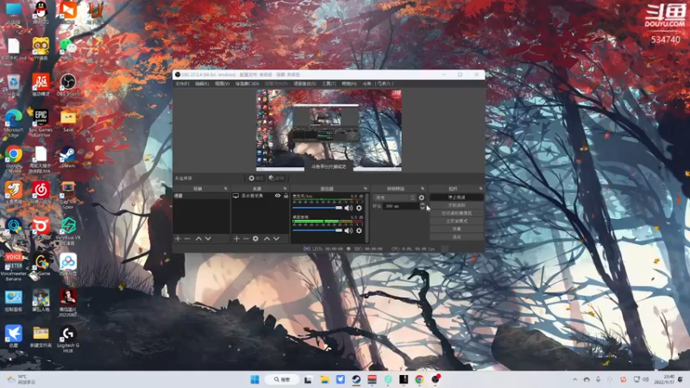
Task: Open the Help (帮助) menu in OBS
Action: click(348, 84)
